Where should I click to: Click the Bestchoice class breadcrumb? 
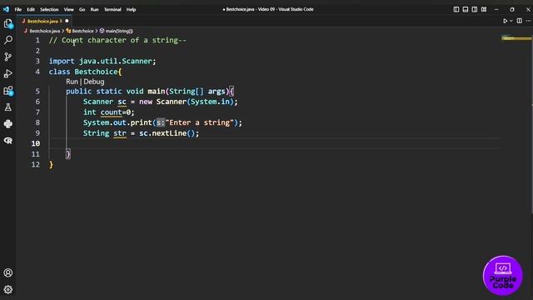82,31
